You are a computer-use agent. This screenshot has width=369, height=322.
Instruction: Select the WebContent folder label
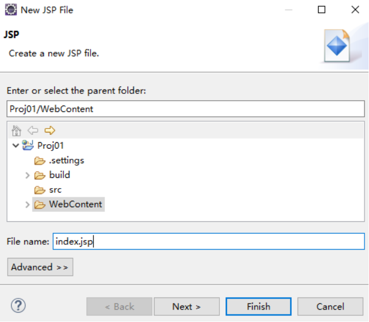coord(76,204)
